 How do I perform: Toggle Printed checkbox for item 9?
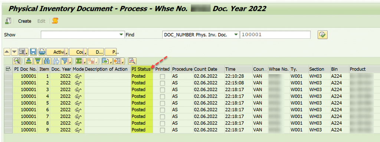coord(163,130)
